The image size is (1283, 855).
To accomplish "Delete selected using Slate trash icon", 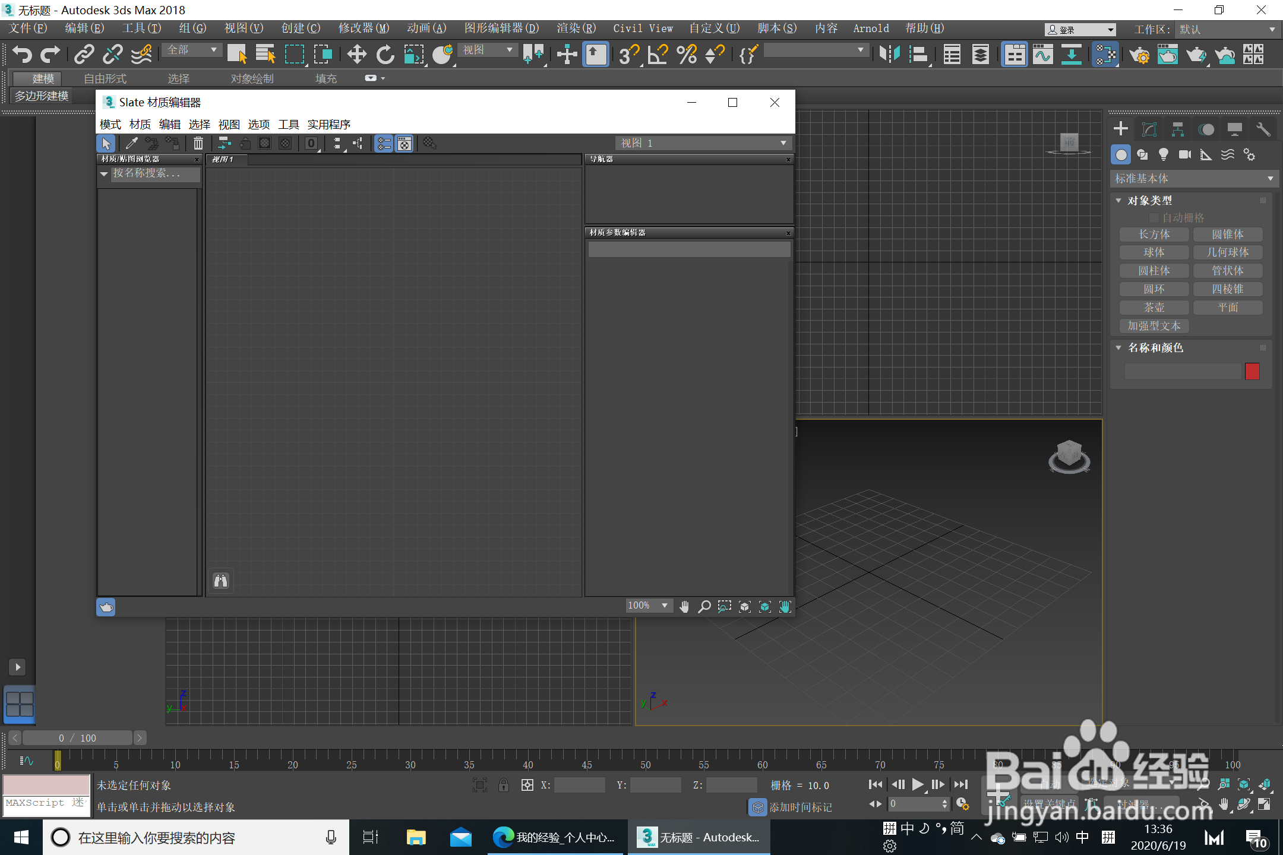I will pos(198,143).
